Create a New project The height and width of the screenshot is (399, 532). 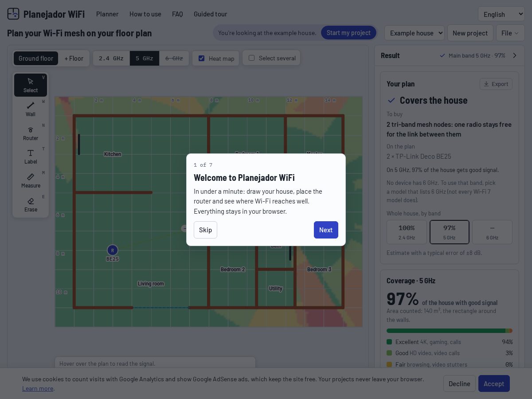(470, 33)
